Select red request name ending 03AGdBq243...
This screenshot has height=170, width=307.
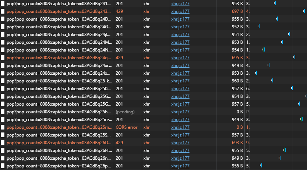tap(59, 11)
